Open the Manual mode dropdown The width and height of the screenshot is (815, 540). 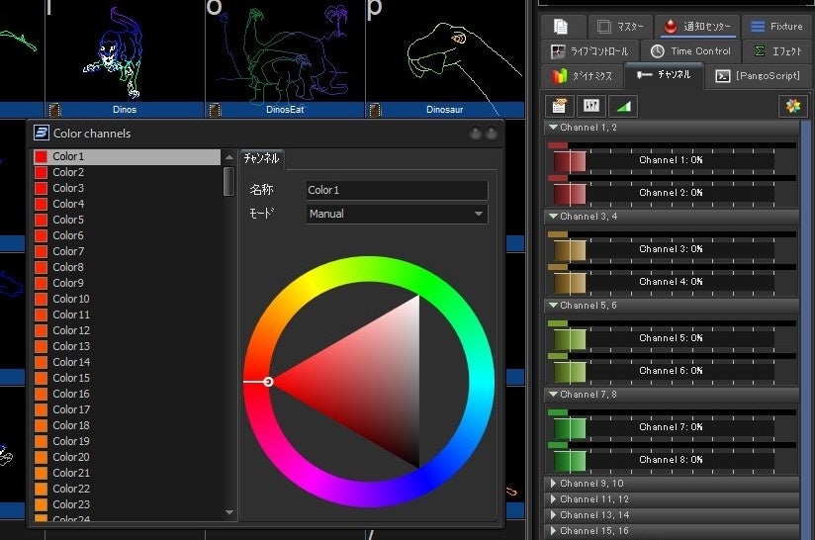[x=397, y=214]
